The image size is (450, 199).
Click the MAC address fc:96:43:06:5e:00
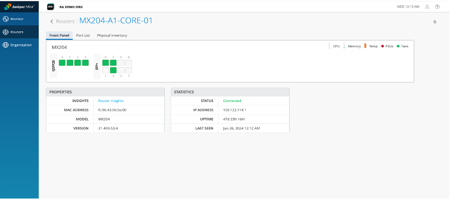[112, 110]
